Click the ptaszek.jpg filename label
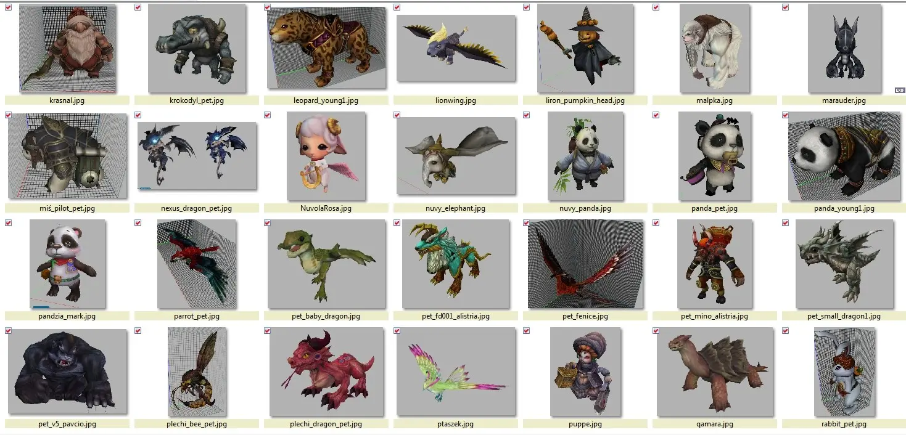This screenshot has width=906, height=435. (x=456, y=424)
